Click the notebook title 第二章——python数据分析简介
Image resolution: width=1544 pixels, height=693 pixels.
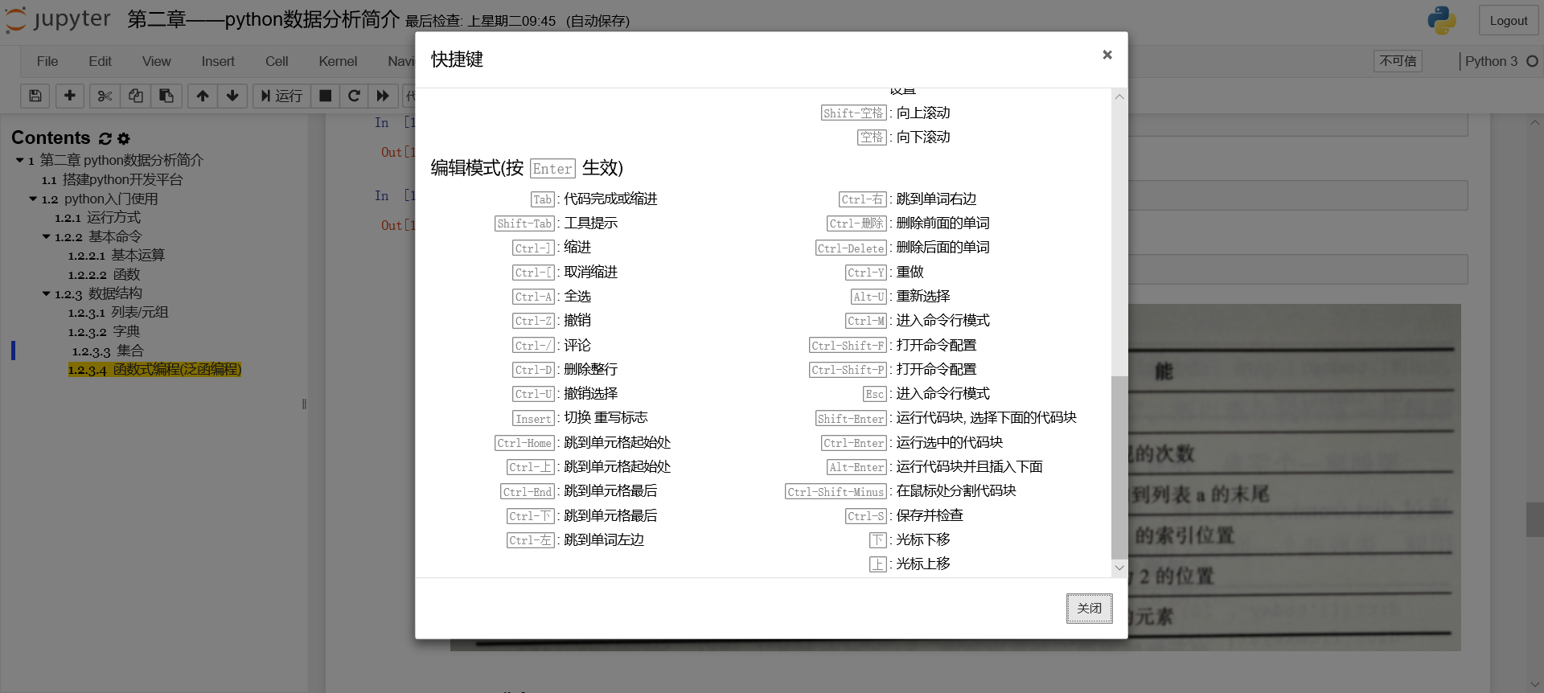pyautogui.click(x=263, y=19)
